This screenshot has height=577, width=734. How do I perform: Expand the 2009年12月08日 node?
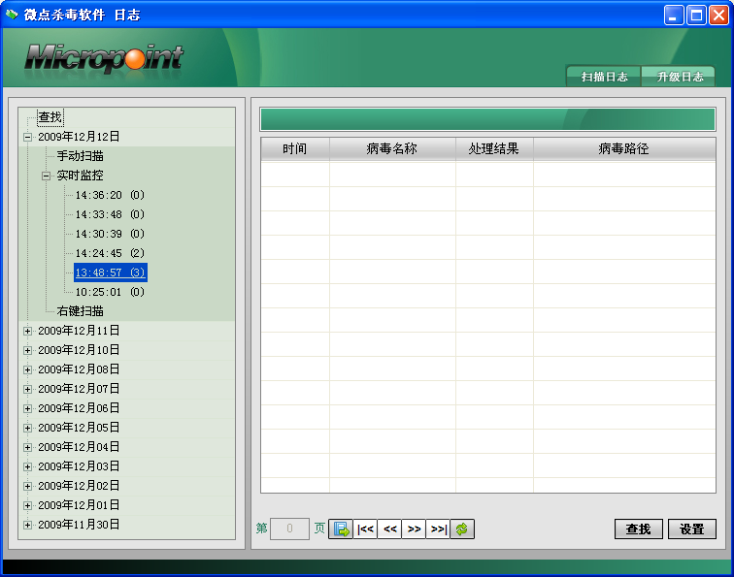(x=27, y=369)
